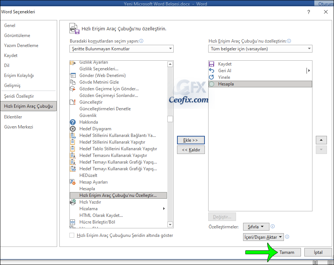Open the Kaydet options category
The height and width of the screenshot is (265, 334).
[11, 56]
